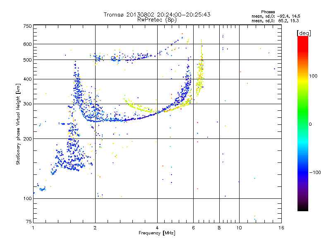Click the y-axis tick label "750"

click(27, 26)
